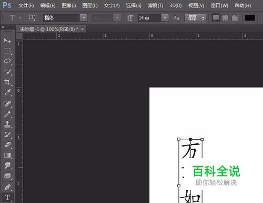Image resolution: width=263 pixels, height=203 pixels.
Task: Close the 未标题-1 document tab
Action: click(x=83, y=28)
